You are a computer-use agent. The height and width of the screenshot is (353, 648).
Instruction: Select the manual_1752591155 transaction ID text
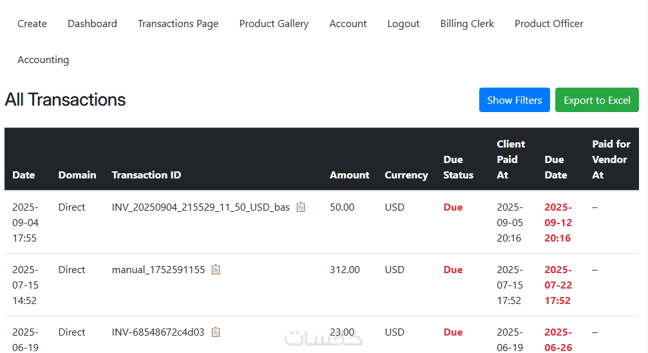click(x=158, y=270)
